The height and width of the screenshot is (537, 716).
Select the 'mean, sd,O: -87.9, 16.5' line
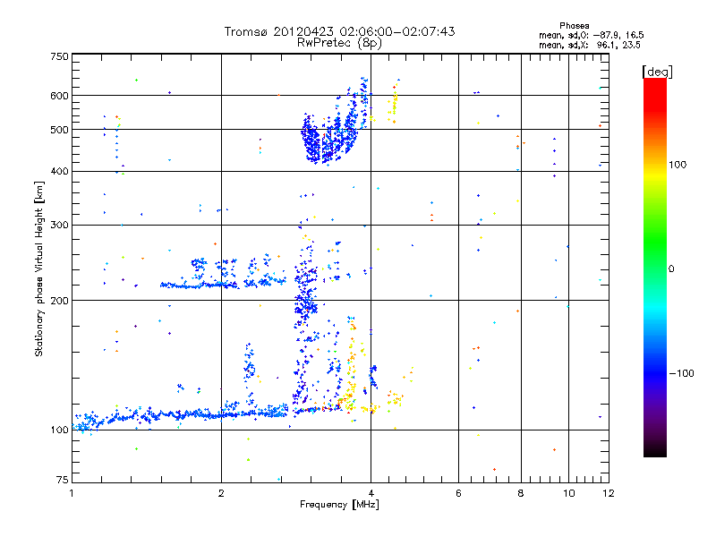point(592,35)
